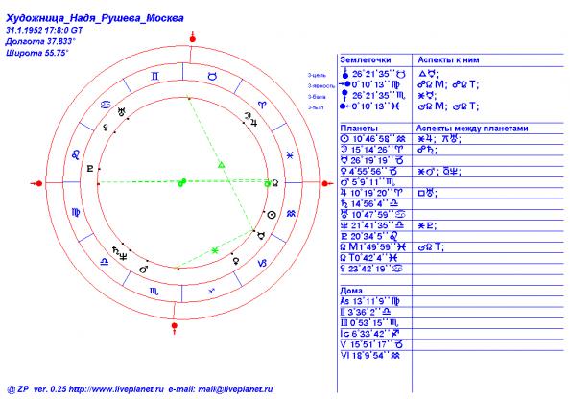Click the Аспекты между планетами header
Image resolution: width=570 pixels, height=399 pixels.
[472, 129]
